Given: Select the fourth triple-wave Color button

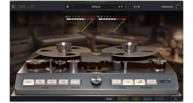Looking at the screenshot, I should (x=63, y=82).
